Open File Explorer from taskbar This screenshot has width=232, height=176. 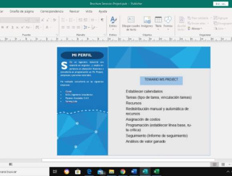point(112,172)
